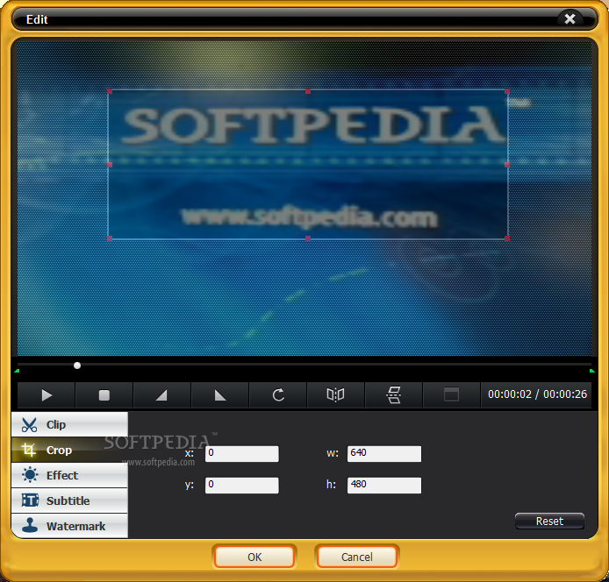Reset the crop settings

549,522
